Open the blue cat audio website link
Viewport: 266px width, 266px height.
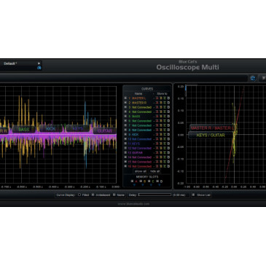coord(133,204)
